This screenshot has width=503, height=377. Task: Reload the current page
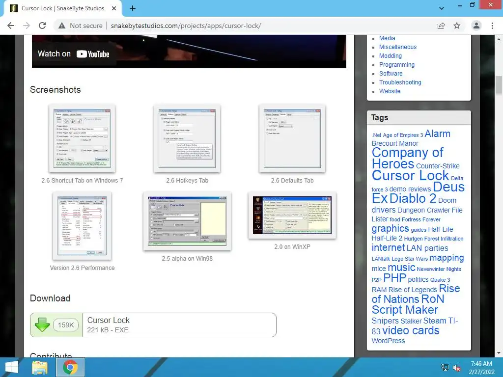pyautogui.click(x=42, y=26)
